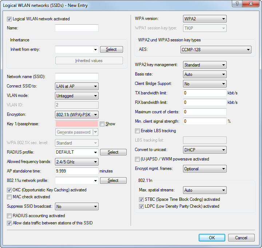Open Suppress SSID broadcast dropdown

(76, 207)
